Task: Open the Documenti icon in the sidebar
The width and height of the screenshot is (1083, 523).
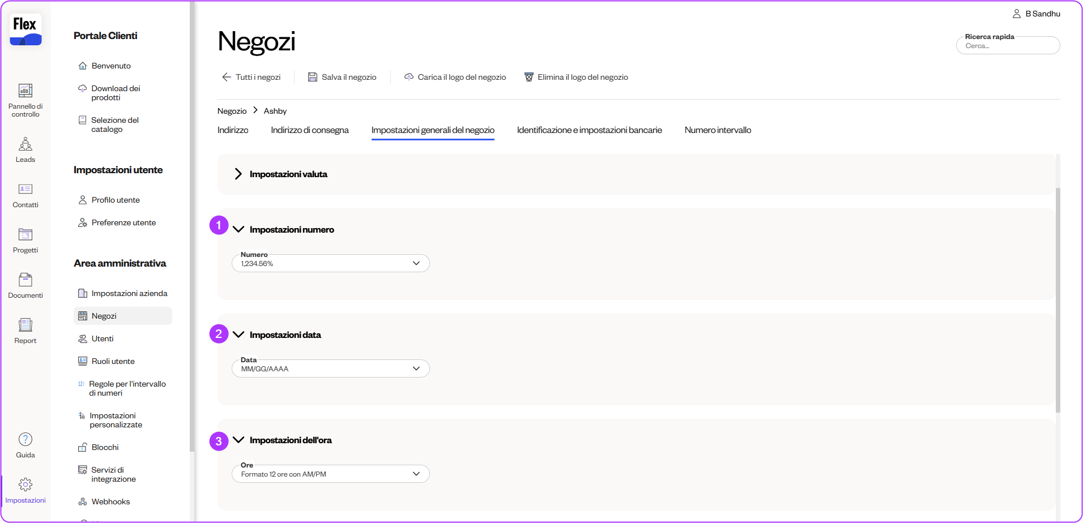Action: 25,280
